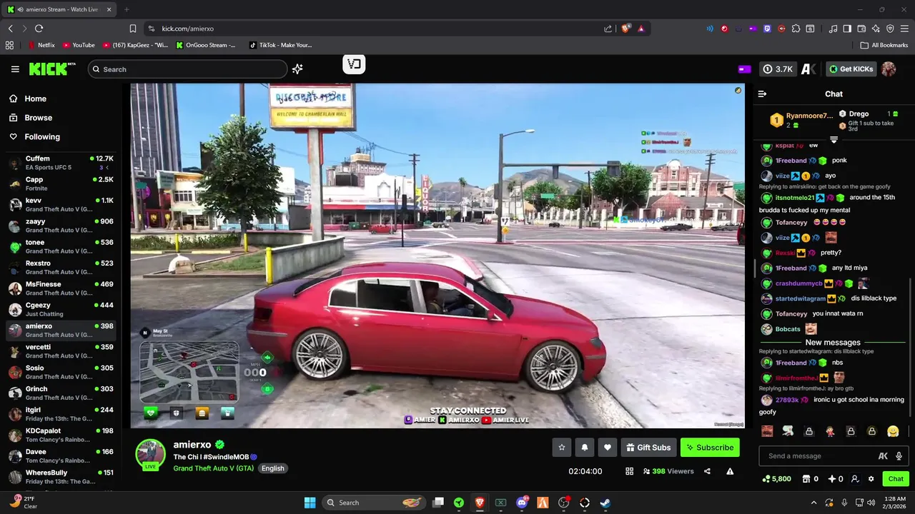
Task: Open Brave Shields lion icon
Action: point(625,29)
